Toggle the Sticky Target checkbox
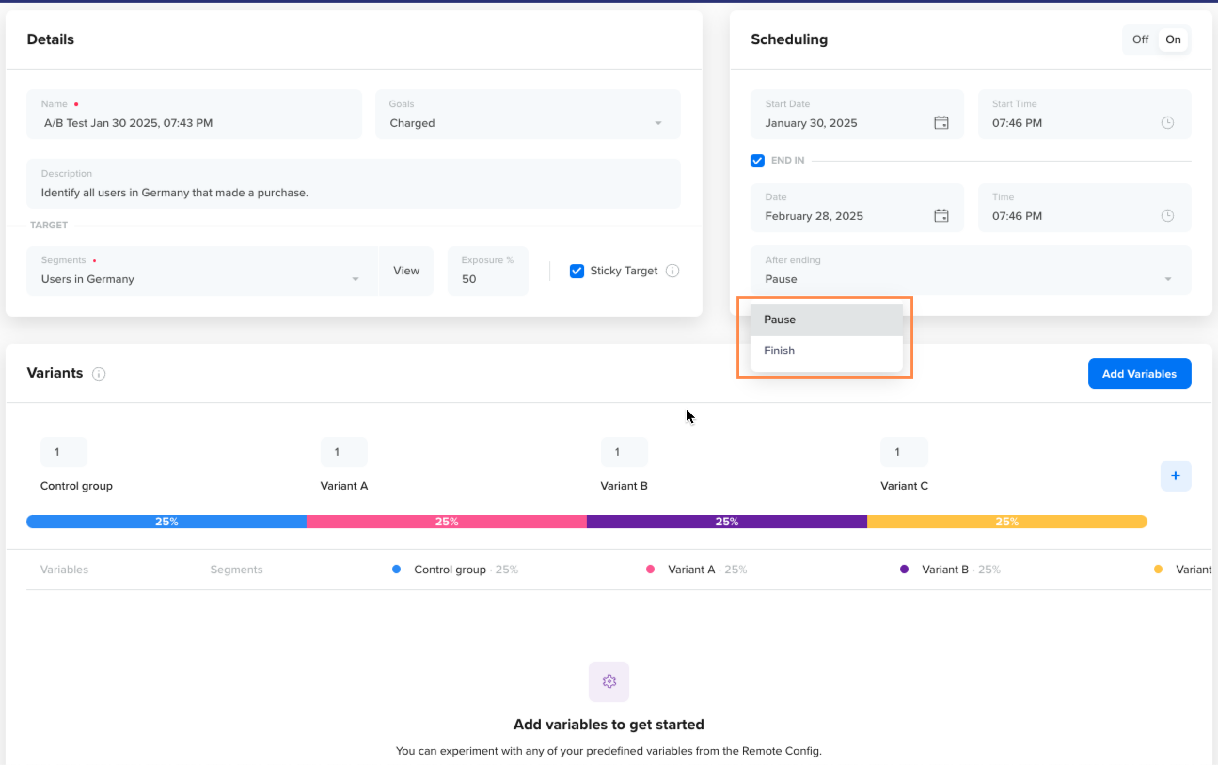Image resolution: width=1218 pixels, height=765 pixels. pyautogui.click(x=577, y=271)
